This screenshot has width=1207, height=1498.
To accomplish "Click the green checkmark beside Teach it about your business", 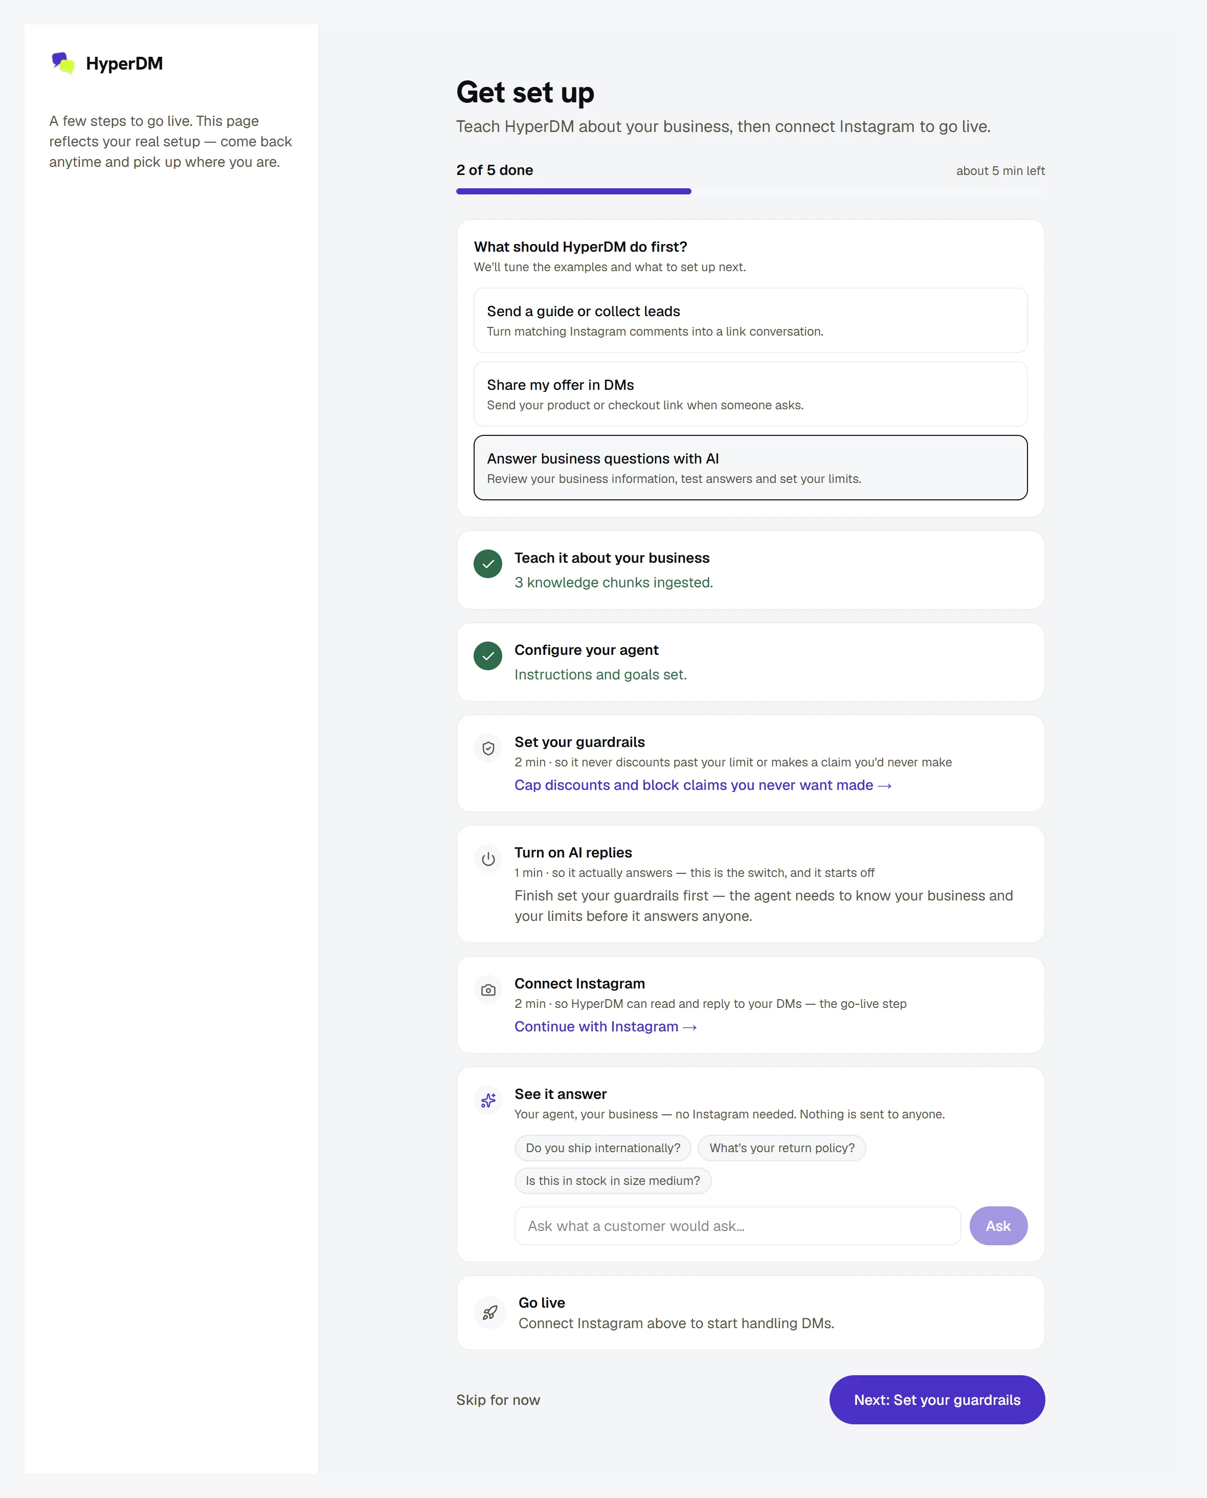I will (x=488, y=564).
